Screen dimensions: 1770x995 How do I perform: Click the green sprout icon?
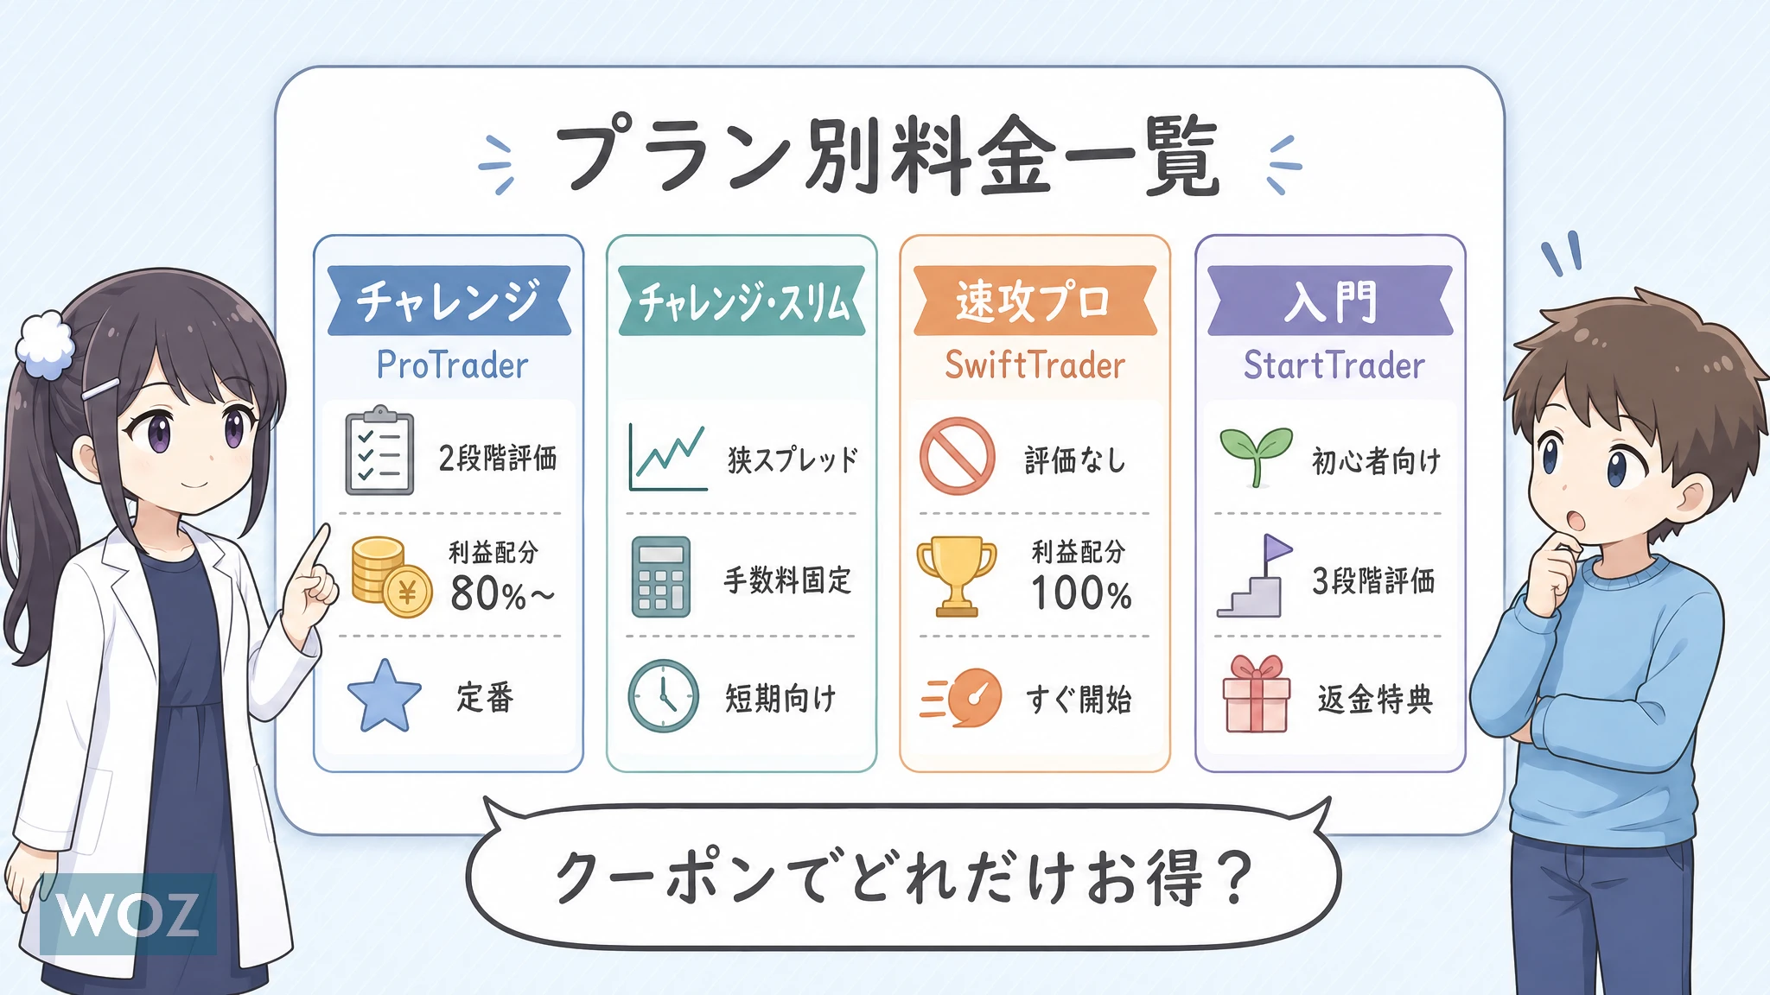click(x=1256, y=455)
